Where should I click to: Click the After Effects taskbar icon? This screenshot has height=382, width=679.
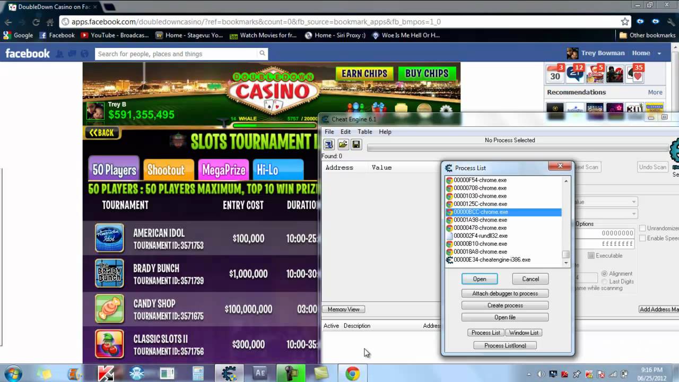point(260,374)
